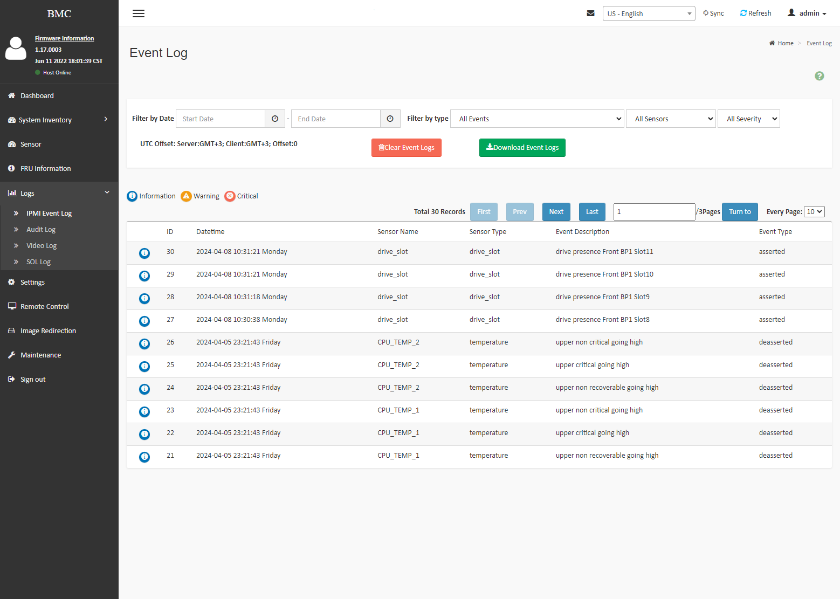Go to Sensor page in sidebar

pos(31,144)
